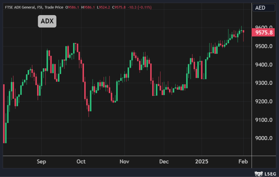The image size is (279, 177).
Task: Click the low value L9524.2
Action: [x=105, y=7]
